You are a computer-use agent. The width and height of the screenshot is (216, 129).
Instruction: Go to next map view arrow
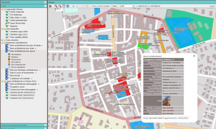77,6
